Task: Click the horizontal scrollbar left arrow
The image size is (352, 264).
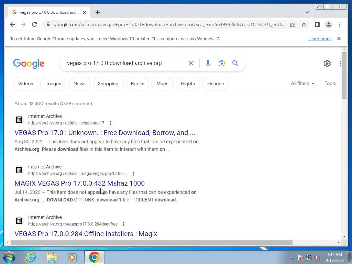Action: click(x=8, y=242)
